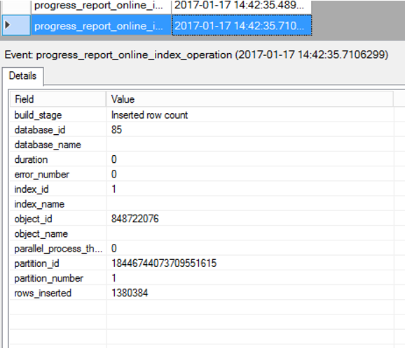Select the index_id row
This screenshot has width=405, height=348.
click(202, 189)
